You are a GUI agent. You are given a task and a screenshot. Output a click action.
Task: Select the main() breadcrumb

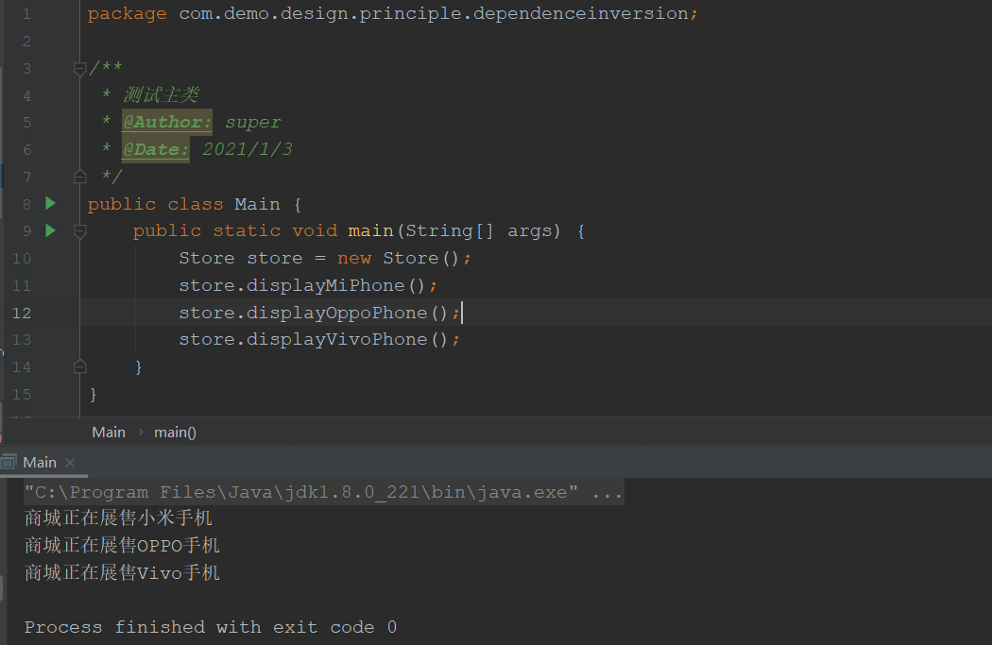(175, 433)
